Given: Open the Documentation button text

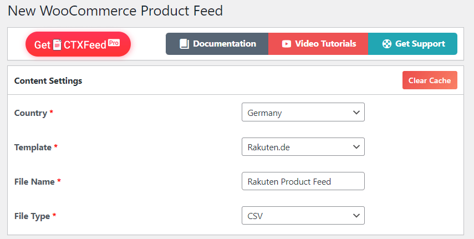Looking at the screenshot, I should coord(225,44).
